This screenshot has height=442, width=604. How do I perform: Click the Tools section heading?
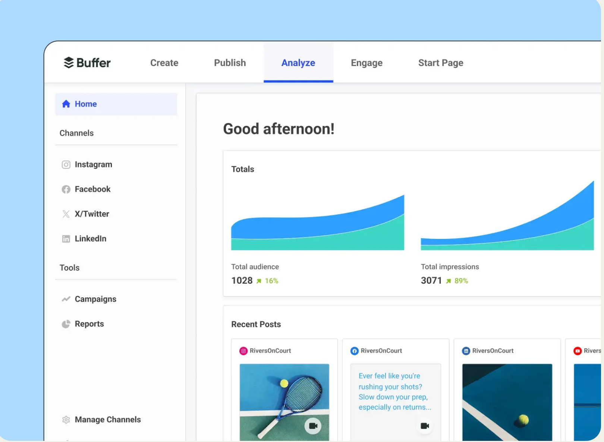click(69, 268)
